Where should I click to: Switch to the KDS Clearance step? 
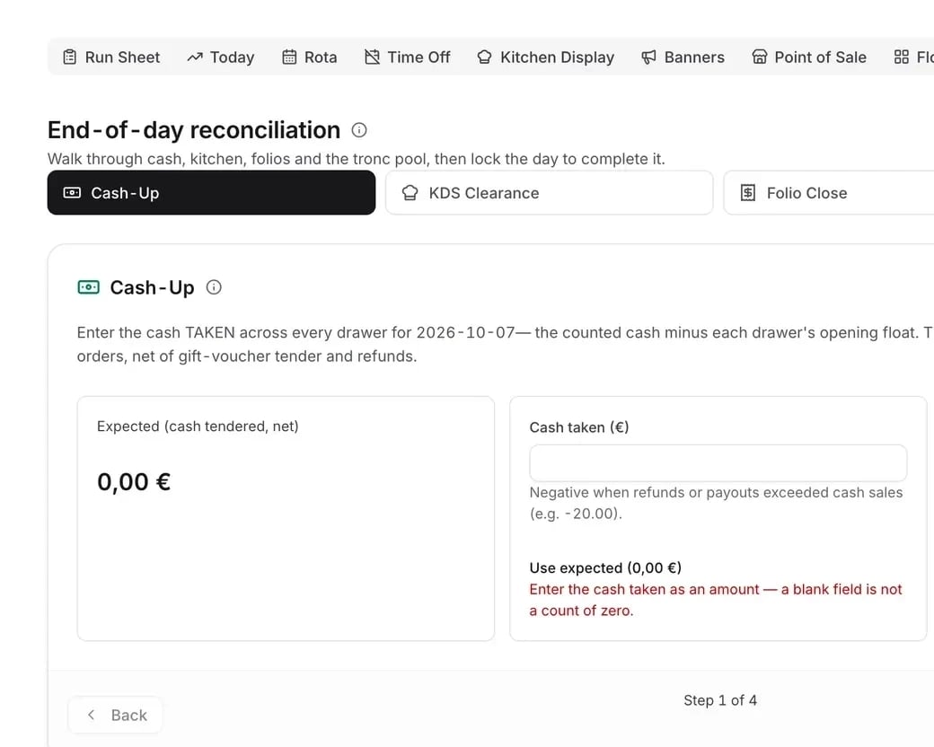point(550,193)
